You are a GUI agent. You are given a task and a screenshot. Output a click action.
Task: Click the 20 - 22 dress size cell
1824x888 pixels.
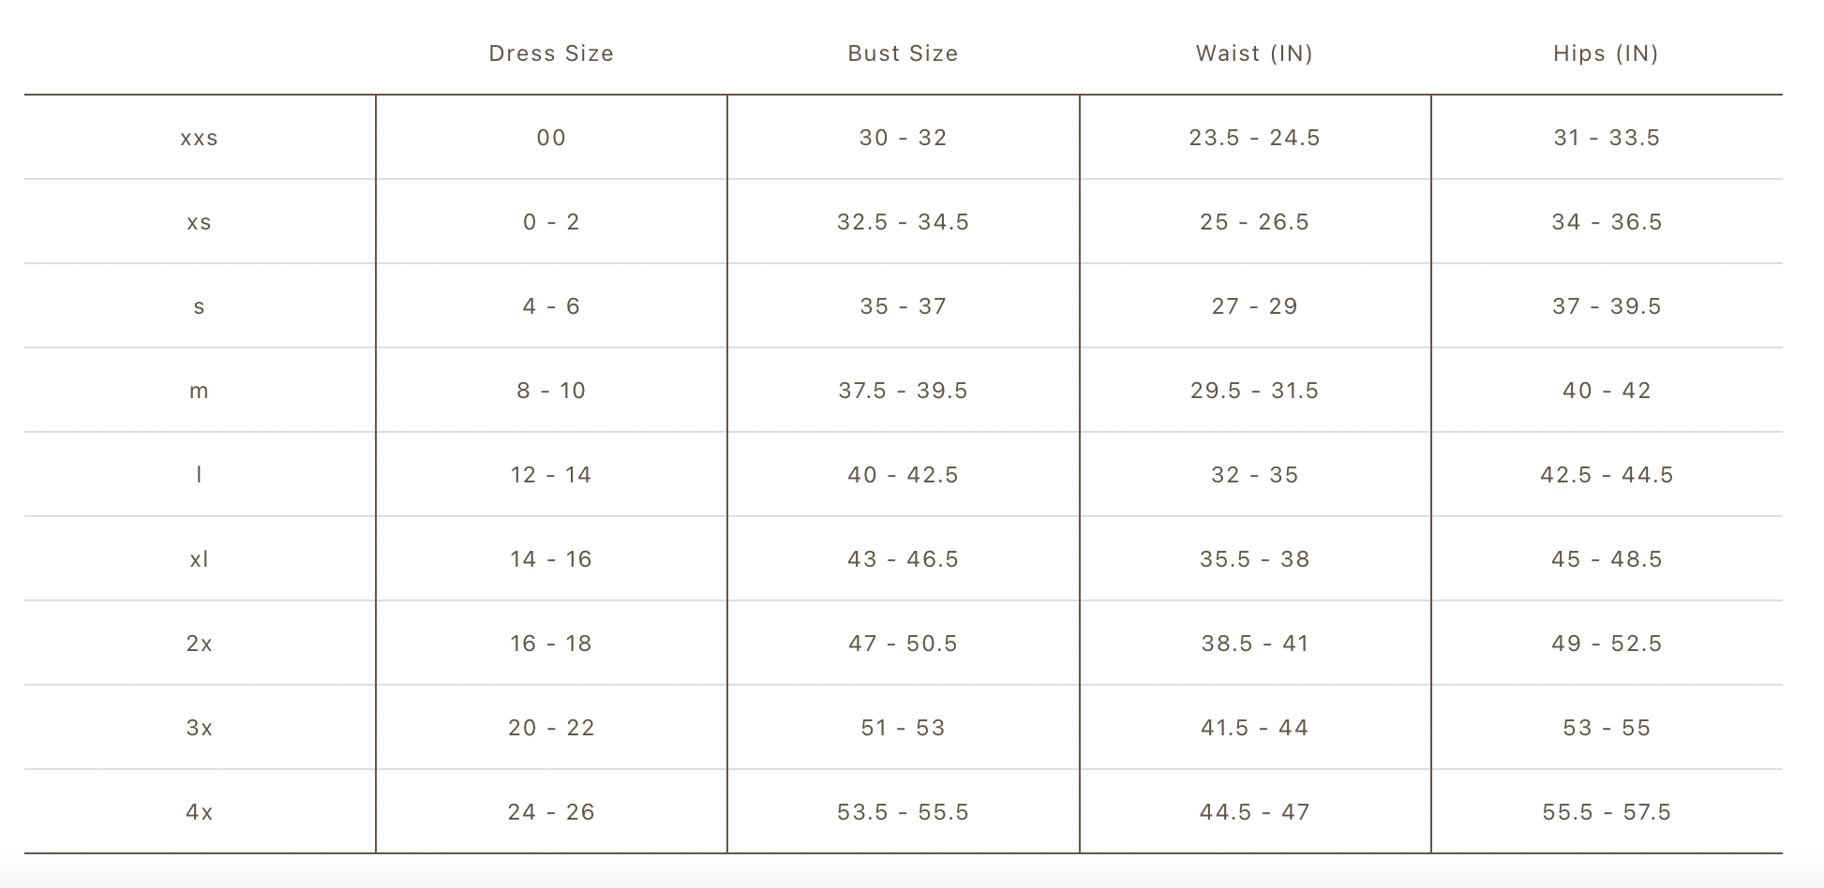pos(551,728)
